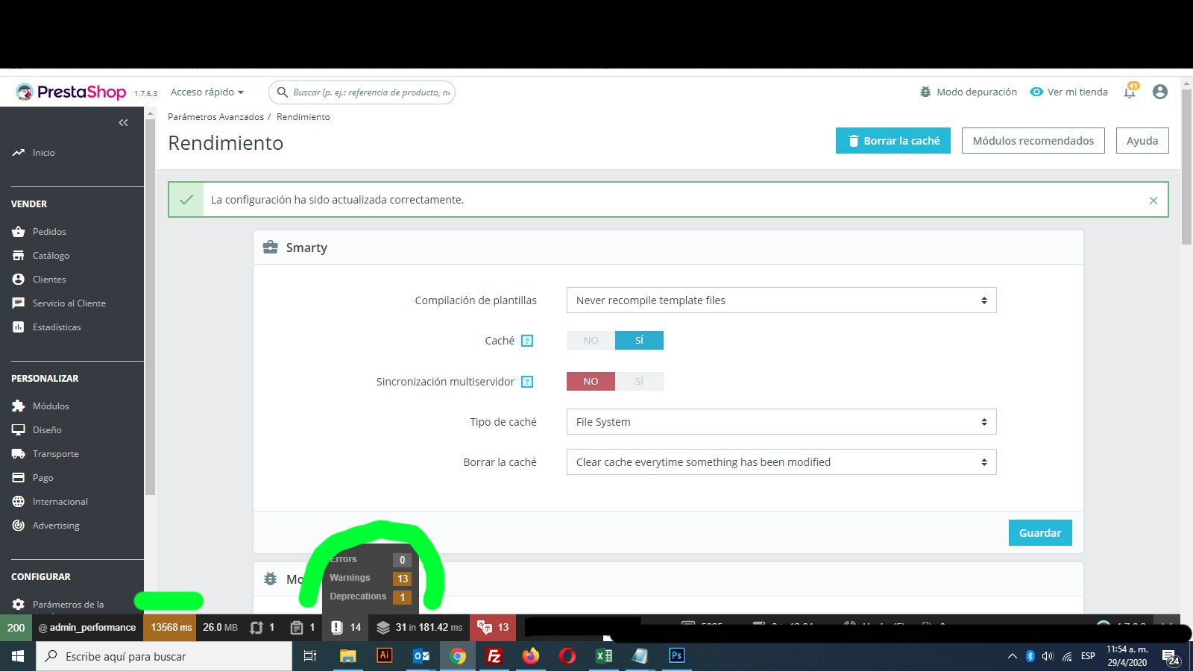The height and width of the screenshot is (671, 1193).
Task: Open Firefox from the taskbar
Action: point(530,656)
